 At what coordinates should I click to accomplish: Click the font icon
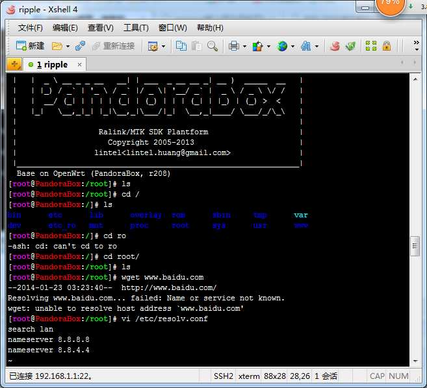[306, 46]
